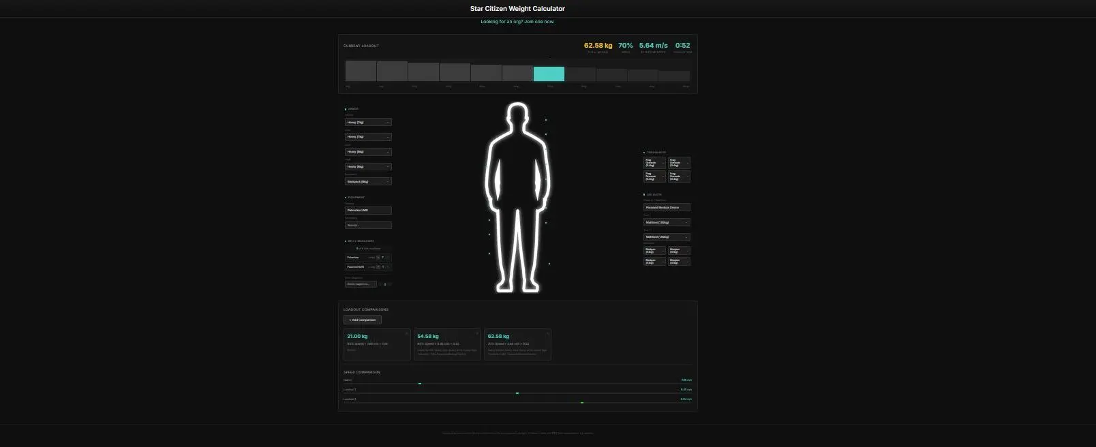Close the 54.58 kg loadout comparison
The image size is (1096, 447).
(x=477, y=334)
